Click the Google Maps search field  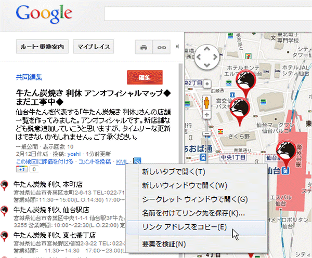(208, 14)
